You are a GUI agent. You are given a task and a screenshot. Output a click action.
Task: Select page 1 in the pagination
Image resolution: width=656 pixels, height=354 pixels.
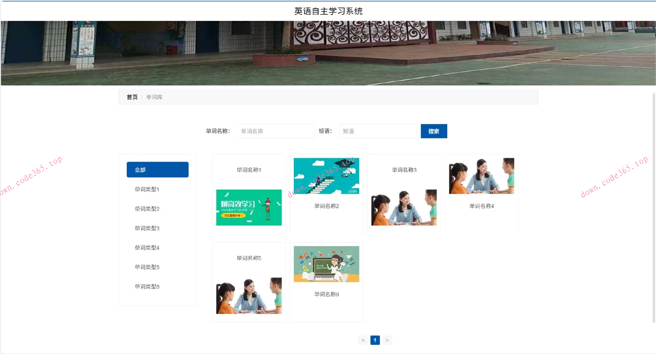[x=375, y=340]
